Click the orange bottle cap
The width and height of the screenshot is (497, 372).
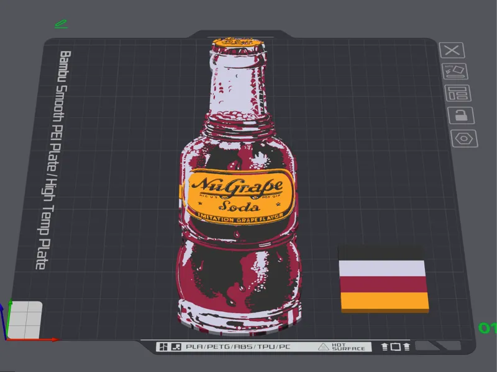238,43
